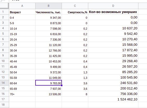Click the population cell '9 372,00'
This screenshot has width=147, height=108.
pyautogui.click(x=49, y=72)
